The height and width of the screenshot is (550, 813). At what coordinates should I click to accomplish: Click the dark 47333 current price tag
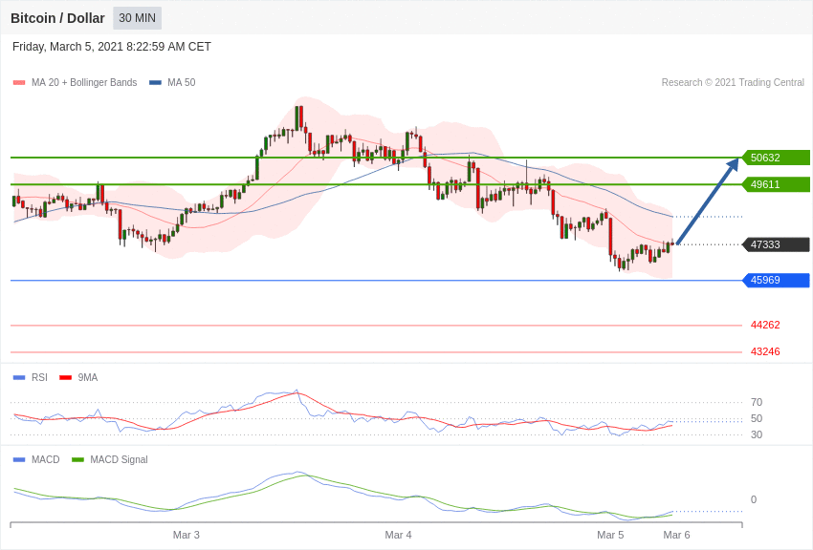[776, 244]
